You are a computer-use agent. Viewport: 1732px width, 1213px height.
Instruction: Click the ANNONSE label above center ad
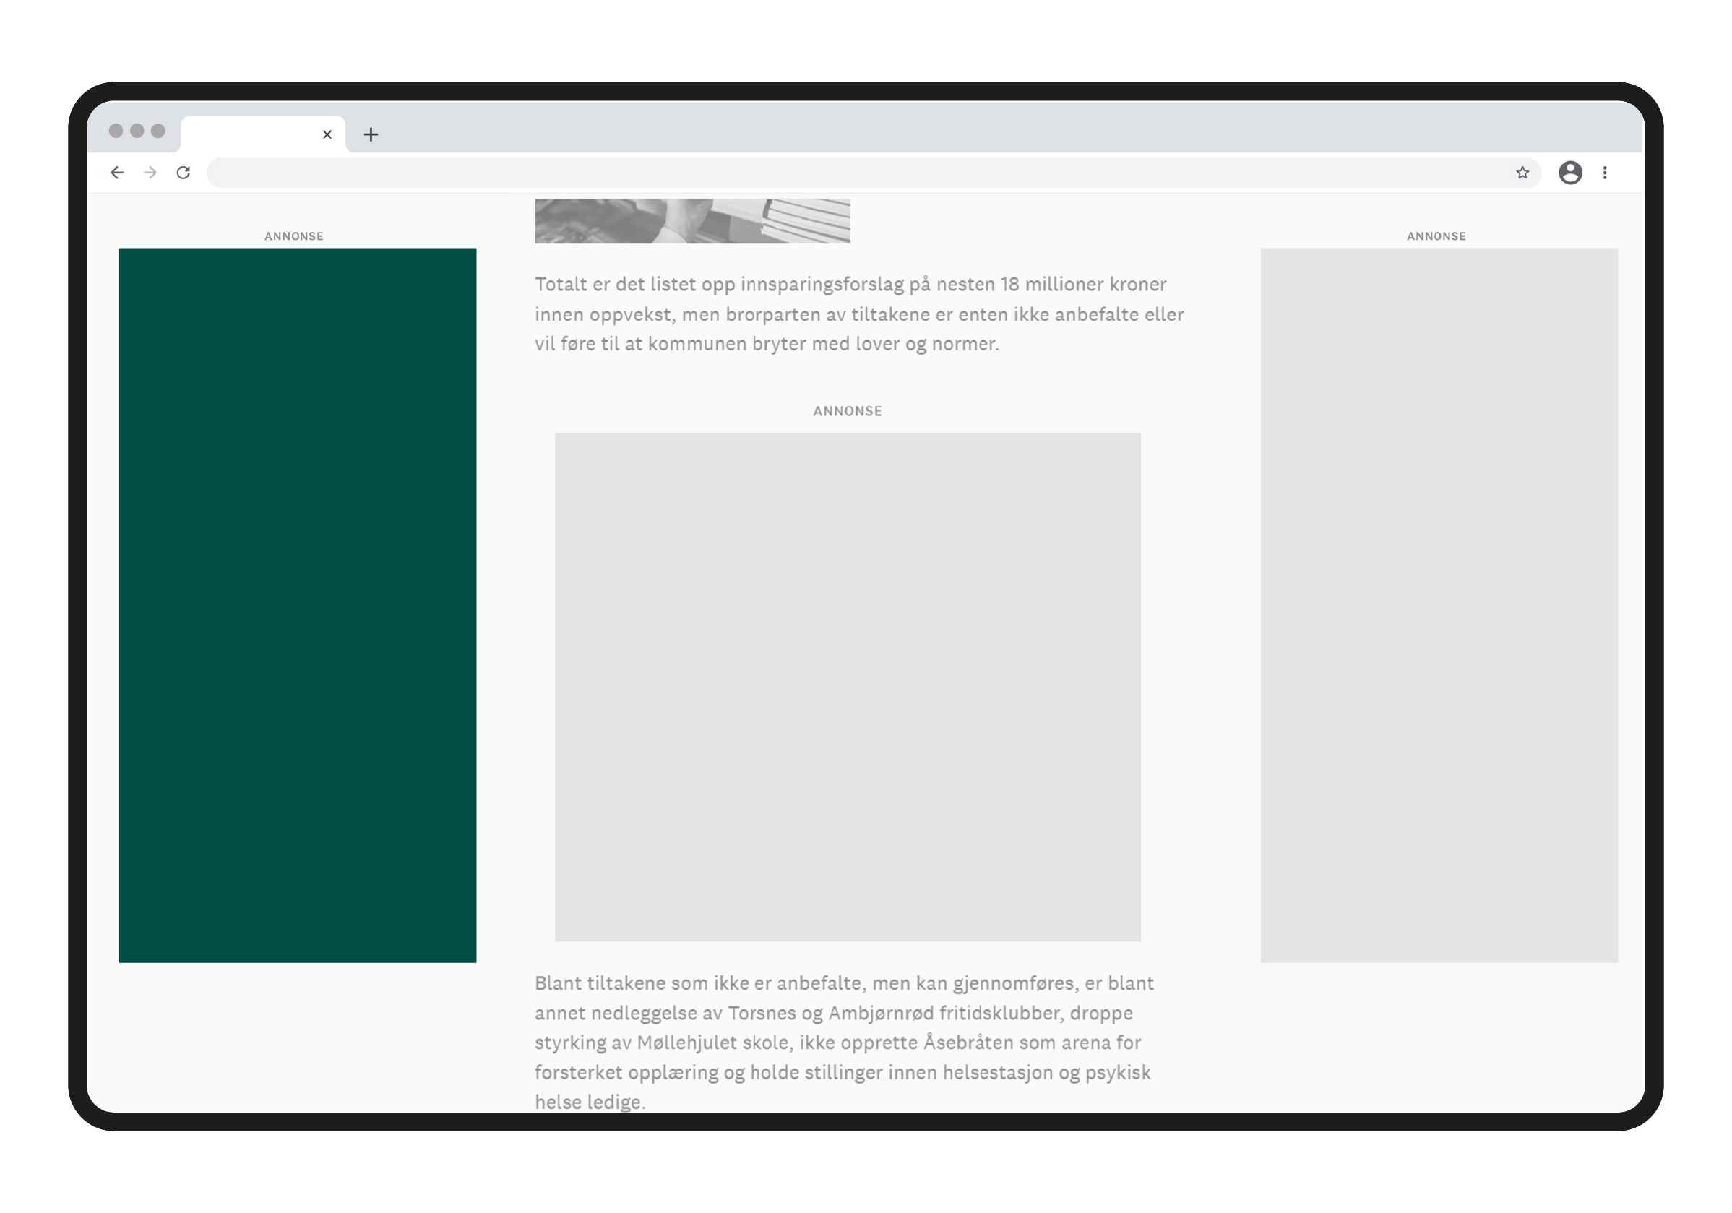(x=847, y=411)
